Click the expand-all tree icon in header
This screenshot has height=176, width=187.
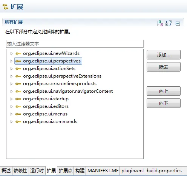click(169, 23)
